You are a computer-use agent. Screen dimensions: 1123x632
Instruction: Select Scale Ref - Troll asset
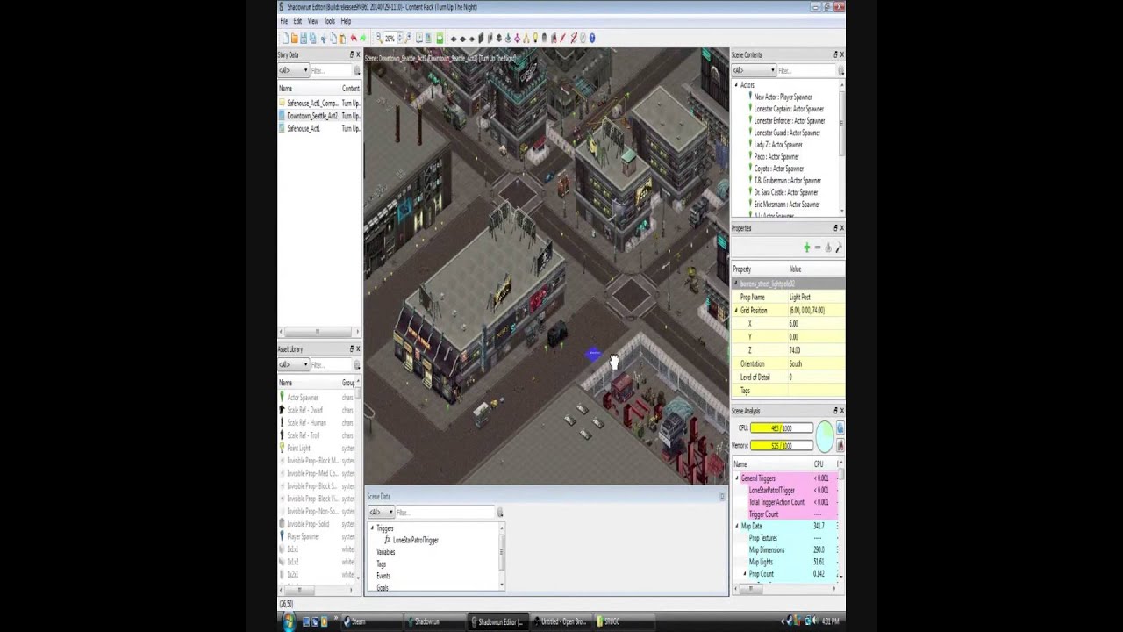tap(303, 435)
